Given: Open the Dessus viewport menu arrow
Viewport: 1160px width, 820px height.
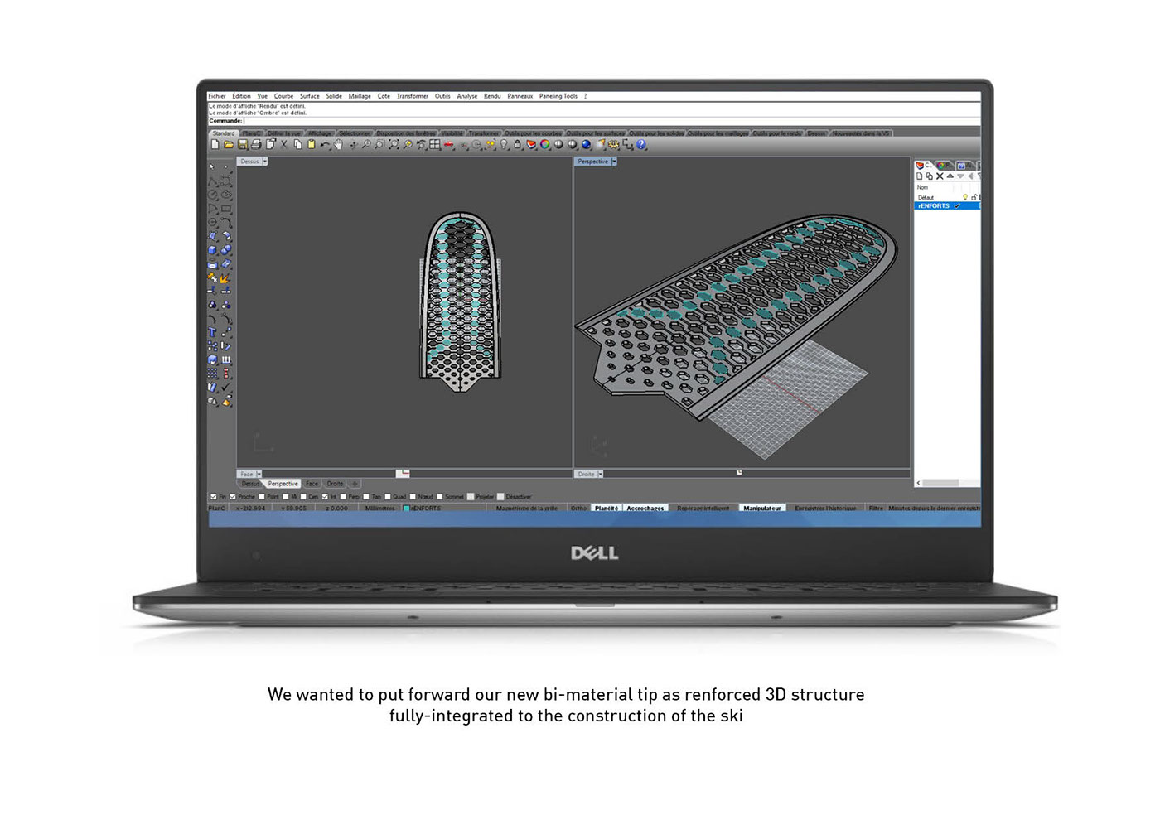Looking at the screenshot, I should [264, 161].
